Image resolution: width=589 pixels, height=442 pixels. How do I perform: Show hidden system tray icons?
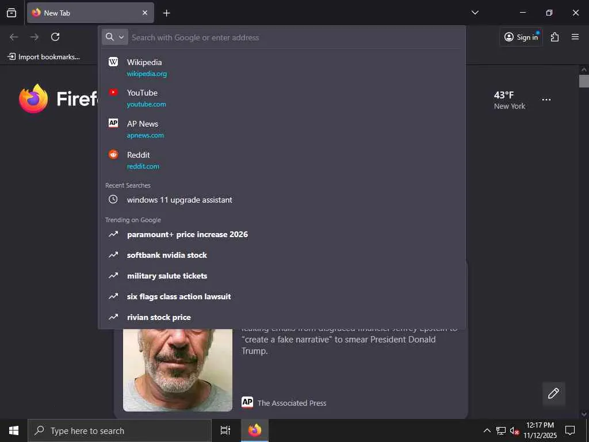tap(487, 430)
